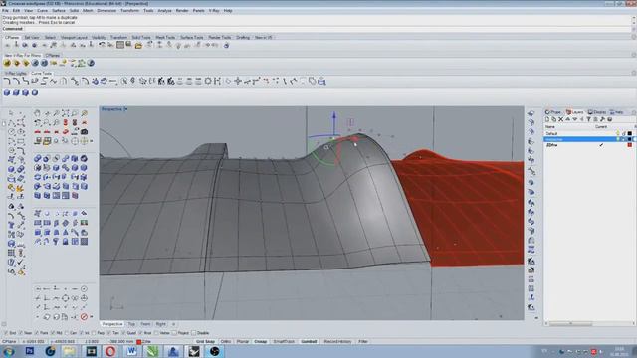
Task: Check the Disable osnap checkbox
Action: click(194, 333)
